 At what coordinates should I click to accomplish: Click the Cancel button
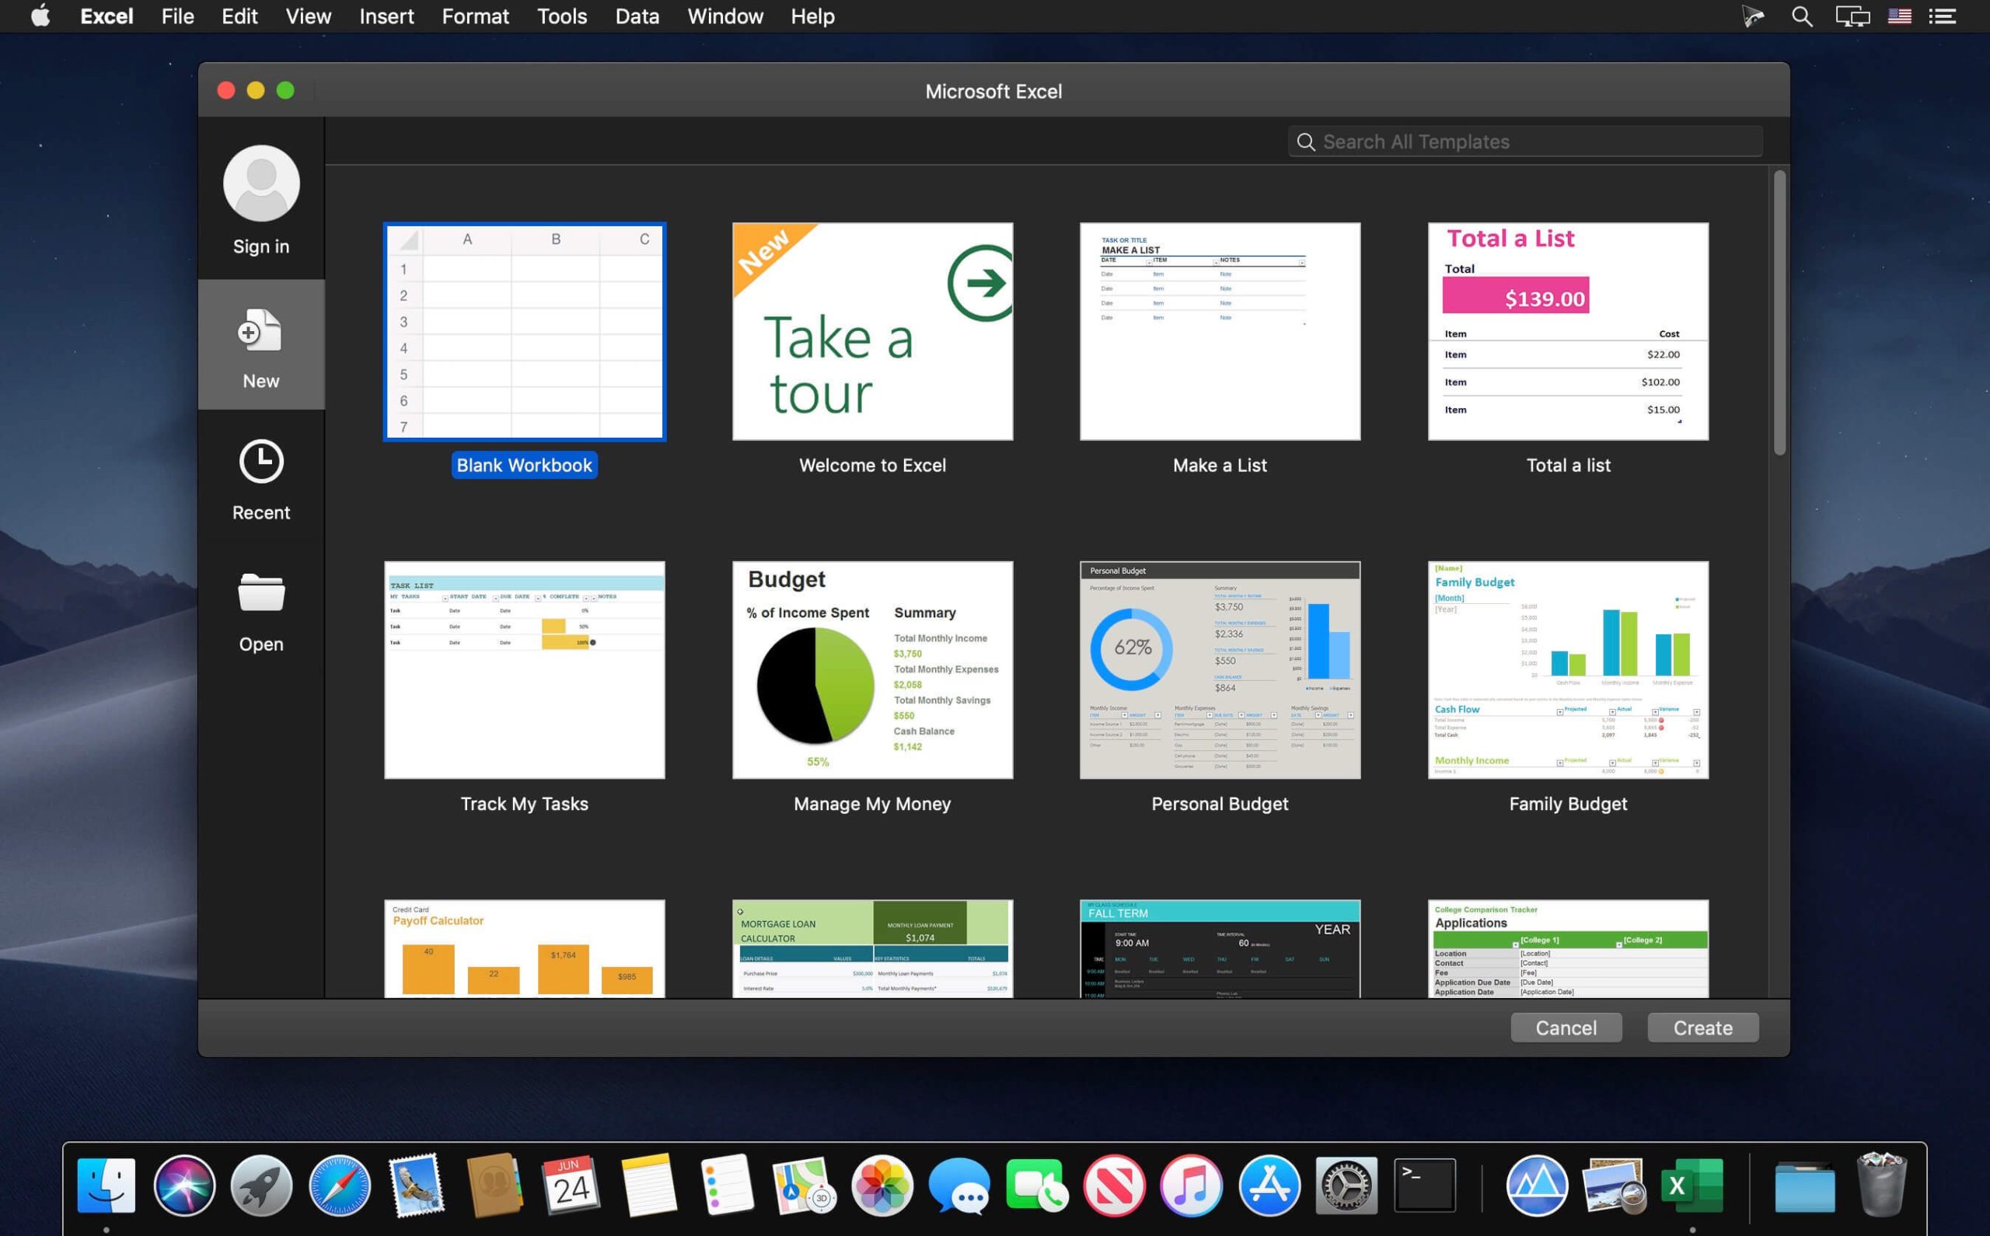pos(1565,1028)
